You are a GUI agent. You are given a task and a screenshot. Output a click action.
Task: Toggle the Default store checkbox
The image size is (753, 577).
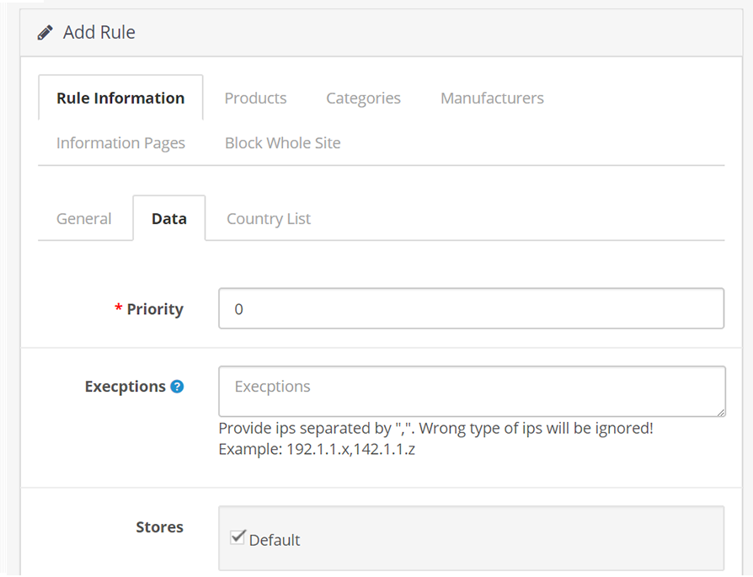(x=238, y=537)
